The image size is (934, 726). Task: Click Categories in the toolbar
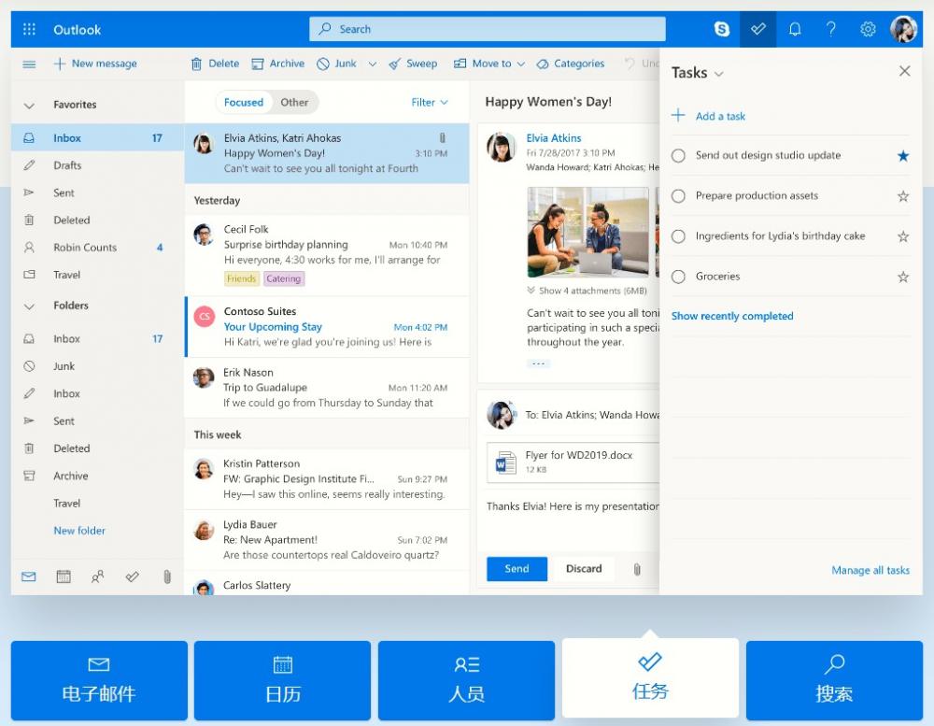click(570, 64)
